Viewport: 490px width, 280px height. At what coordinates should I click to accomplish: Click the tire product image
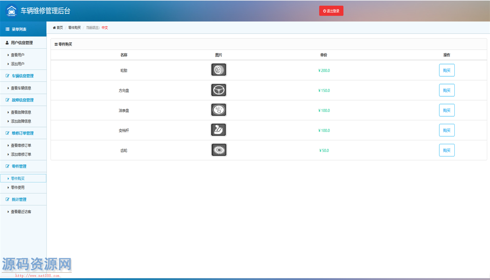219,70
